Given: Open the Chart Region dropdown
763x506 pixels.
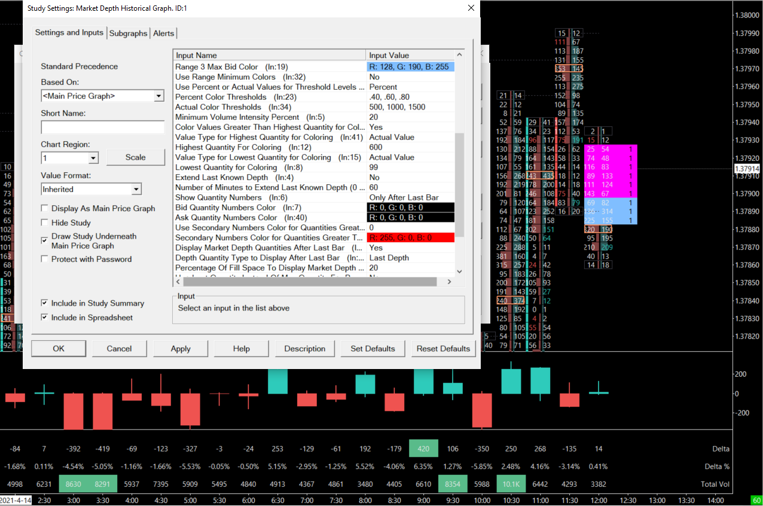Looking at the screenshot, I should 93,158.
